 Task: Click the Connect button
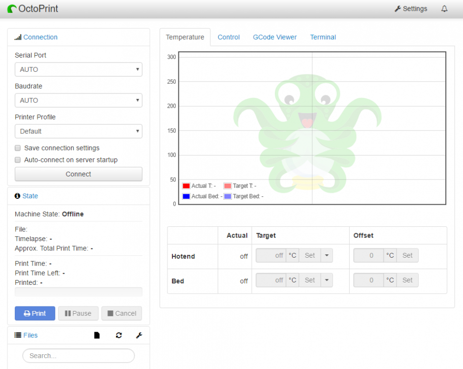point(78,174)
